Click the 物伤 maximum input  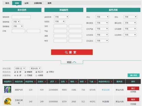(75, 41)
